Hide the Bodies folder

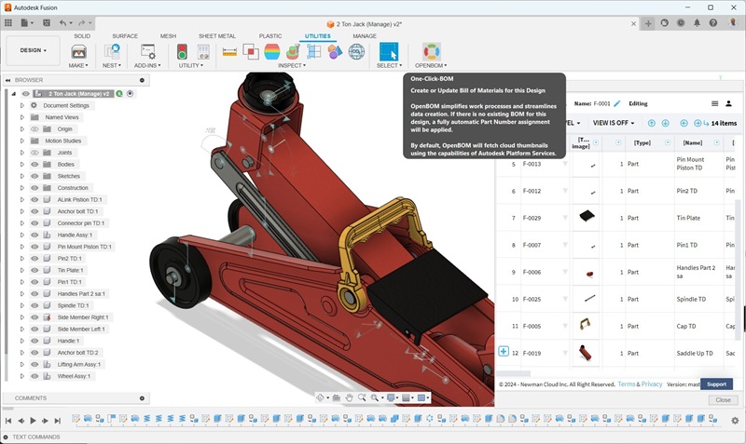click(x=35, y=165)
